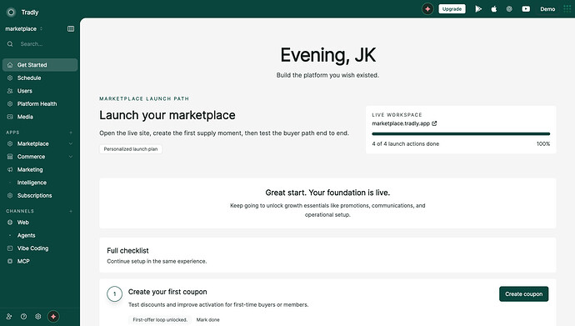
Task: Go to Schedule in sidebar
Action: tap(40, 78)
